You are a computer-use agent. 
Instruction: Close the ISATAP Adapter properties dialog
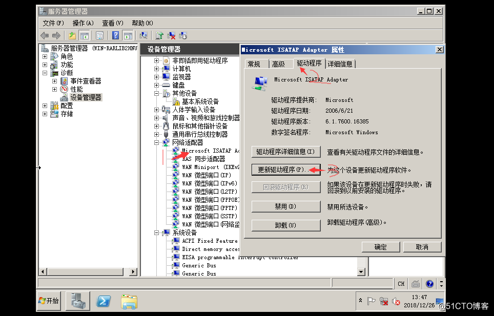coord(439,49)
